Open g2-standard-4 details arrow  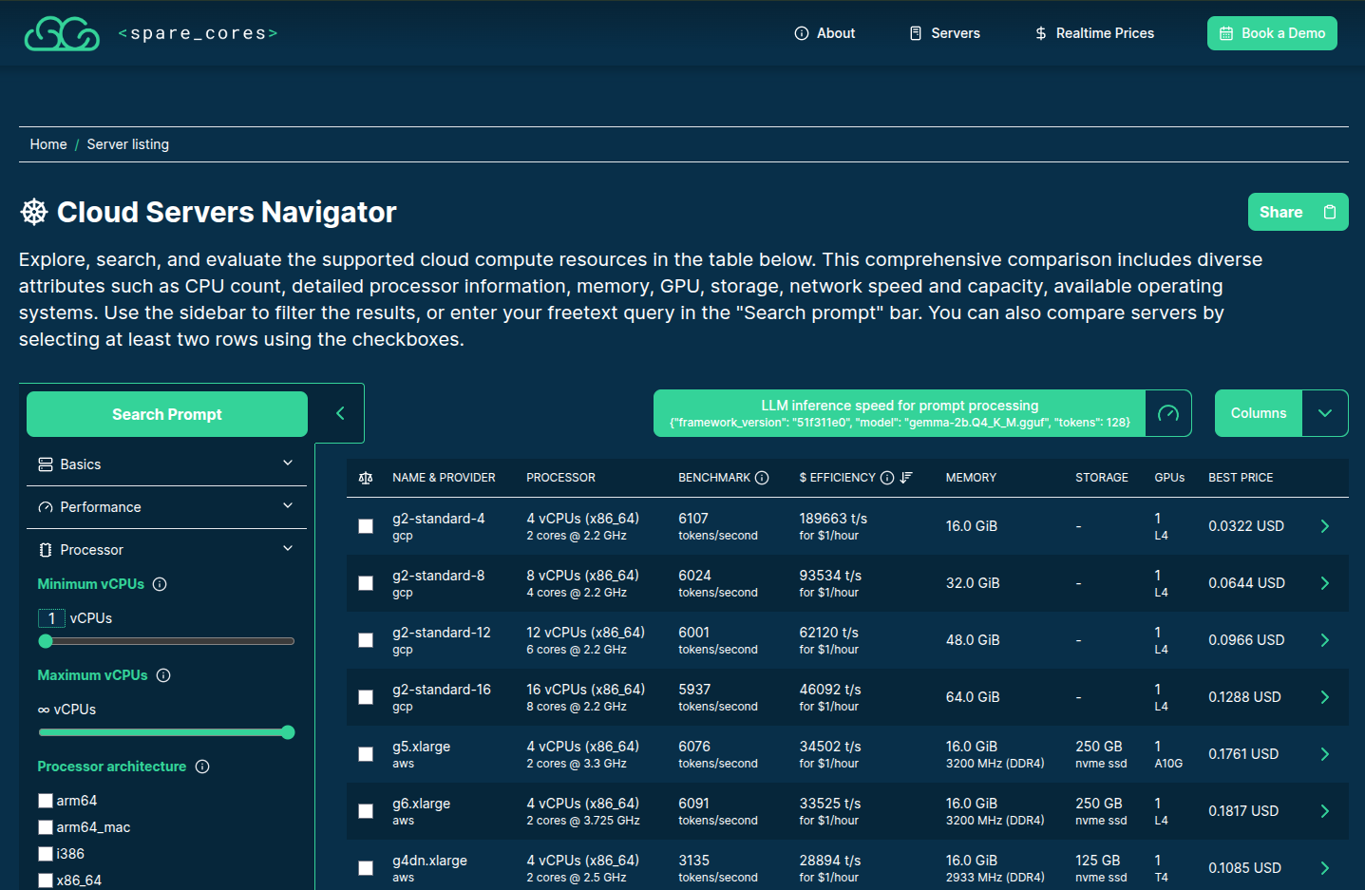(1325, 526)
